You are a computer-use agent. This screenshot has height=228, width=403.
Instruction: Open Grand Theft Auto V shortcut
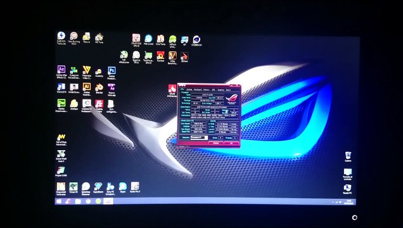tap(61, 156)
